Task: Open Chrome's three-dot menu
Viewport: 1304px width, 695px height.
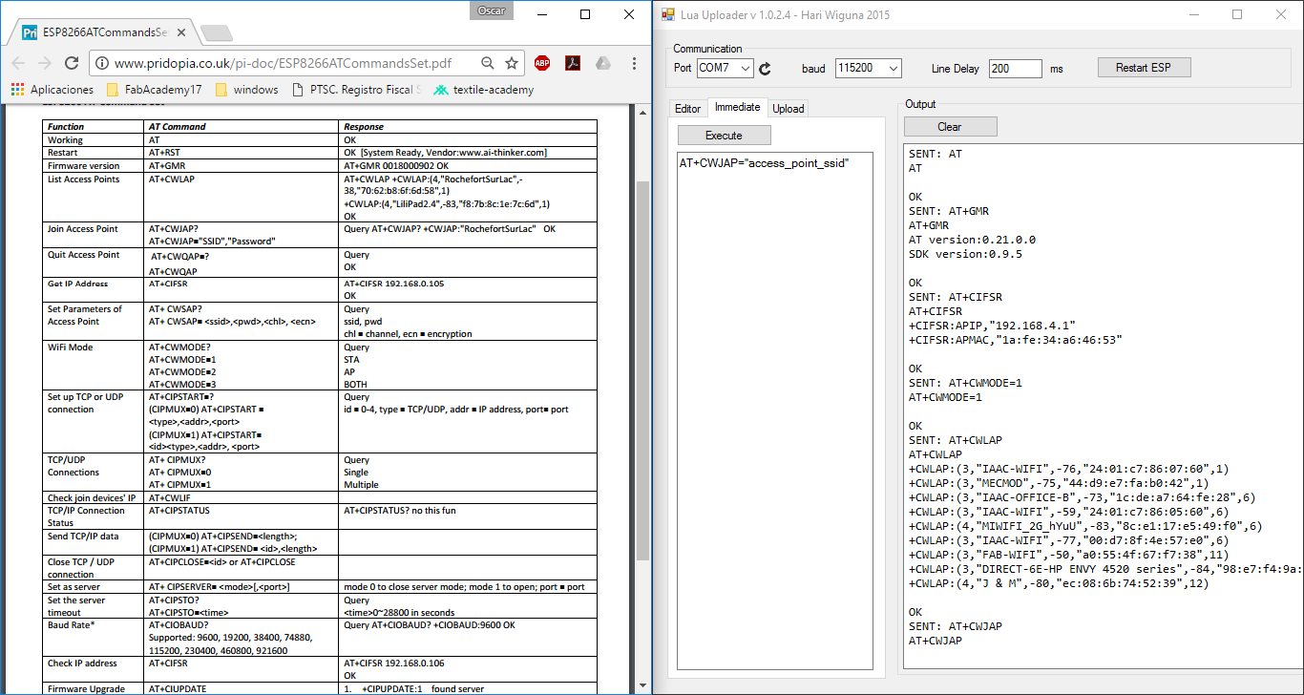Action: pos(635,63)
